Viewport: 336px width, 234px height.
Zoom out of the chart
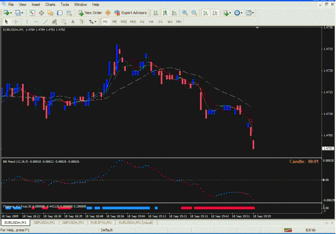coord(194,13)
